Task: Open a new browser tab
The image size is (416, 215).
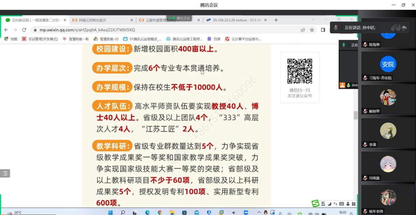Action: click(276, 20)
